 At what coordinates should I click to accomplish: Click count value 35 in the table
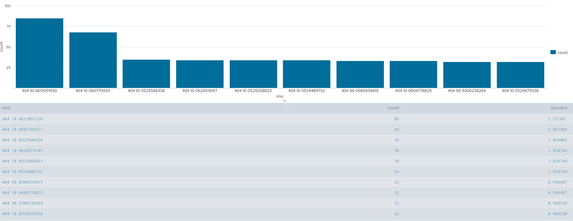pos(397,140)
